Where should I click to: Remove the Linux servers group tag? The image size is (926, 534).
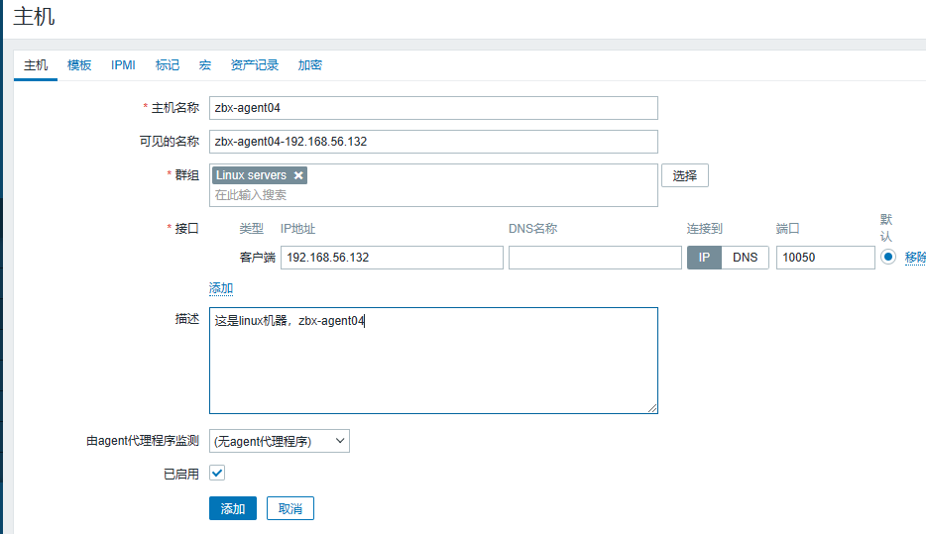pos(298,175)
